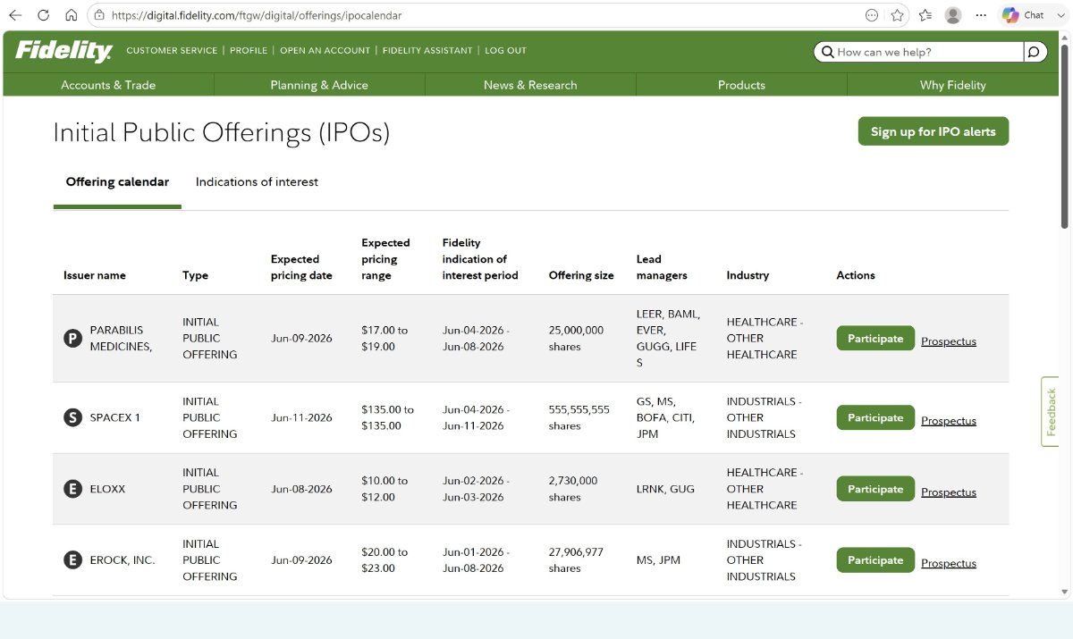Click the Jun-11-2026 pricing date
This screenshot has height=639, width=1073.
(x=301, y=417)
